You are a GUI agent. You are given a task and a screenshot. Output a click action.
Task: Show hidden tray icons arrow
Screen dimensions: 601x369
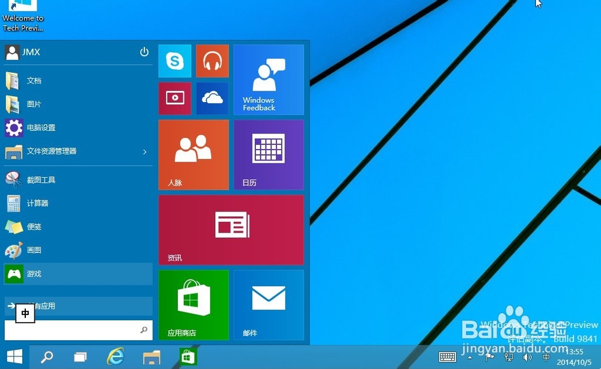click(470, 357)
